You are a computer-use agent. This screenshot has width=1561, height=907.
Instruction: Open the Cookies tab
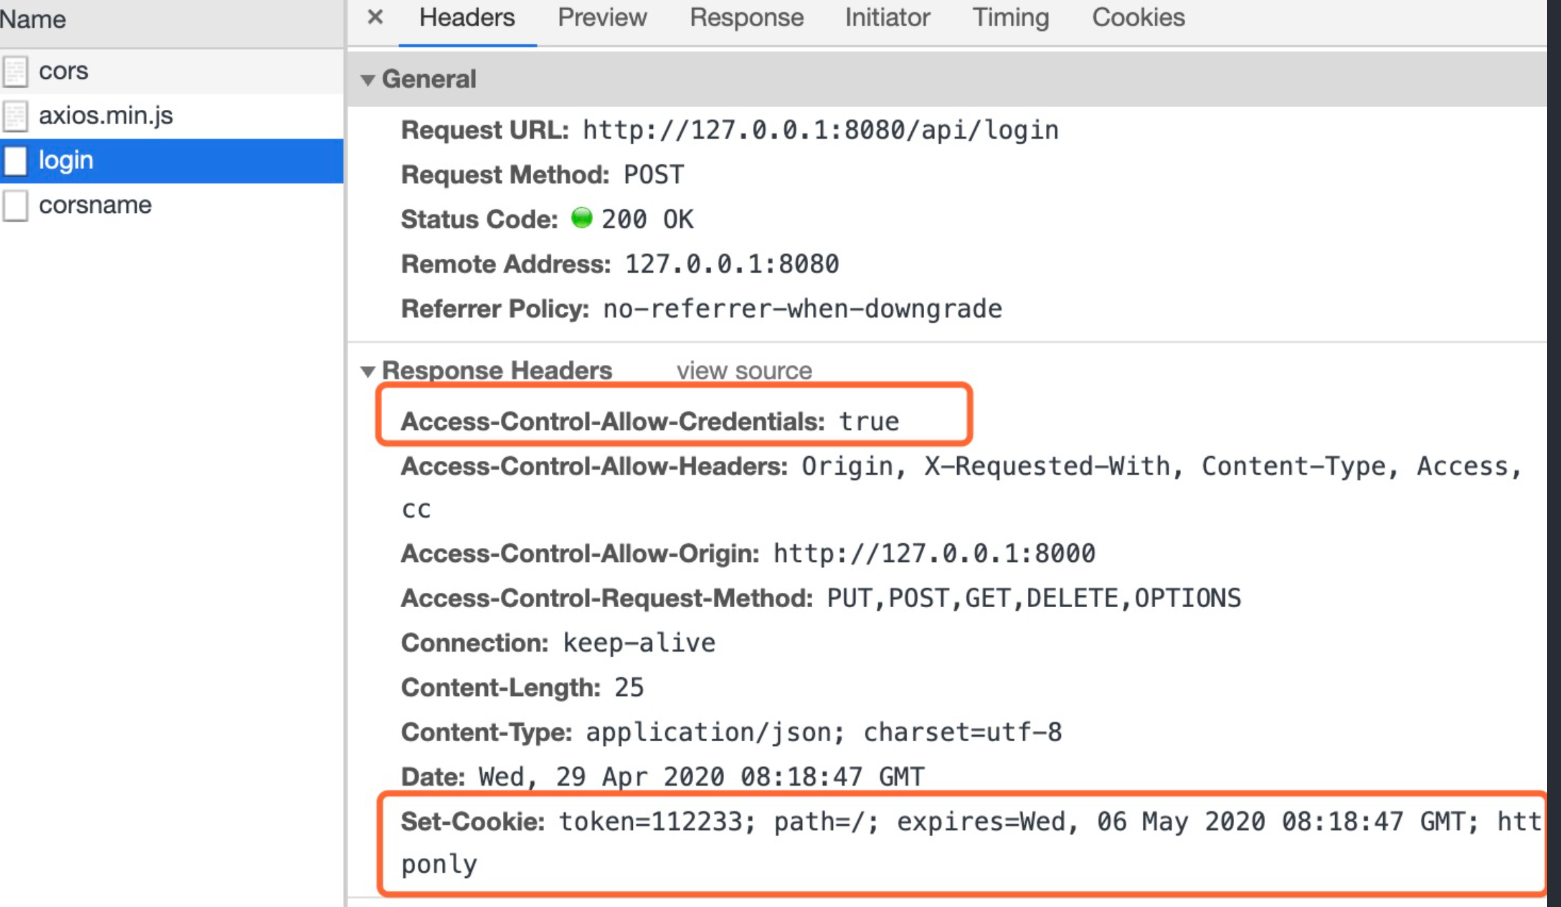[x=1138, y=18]
